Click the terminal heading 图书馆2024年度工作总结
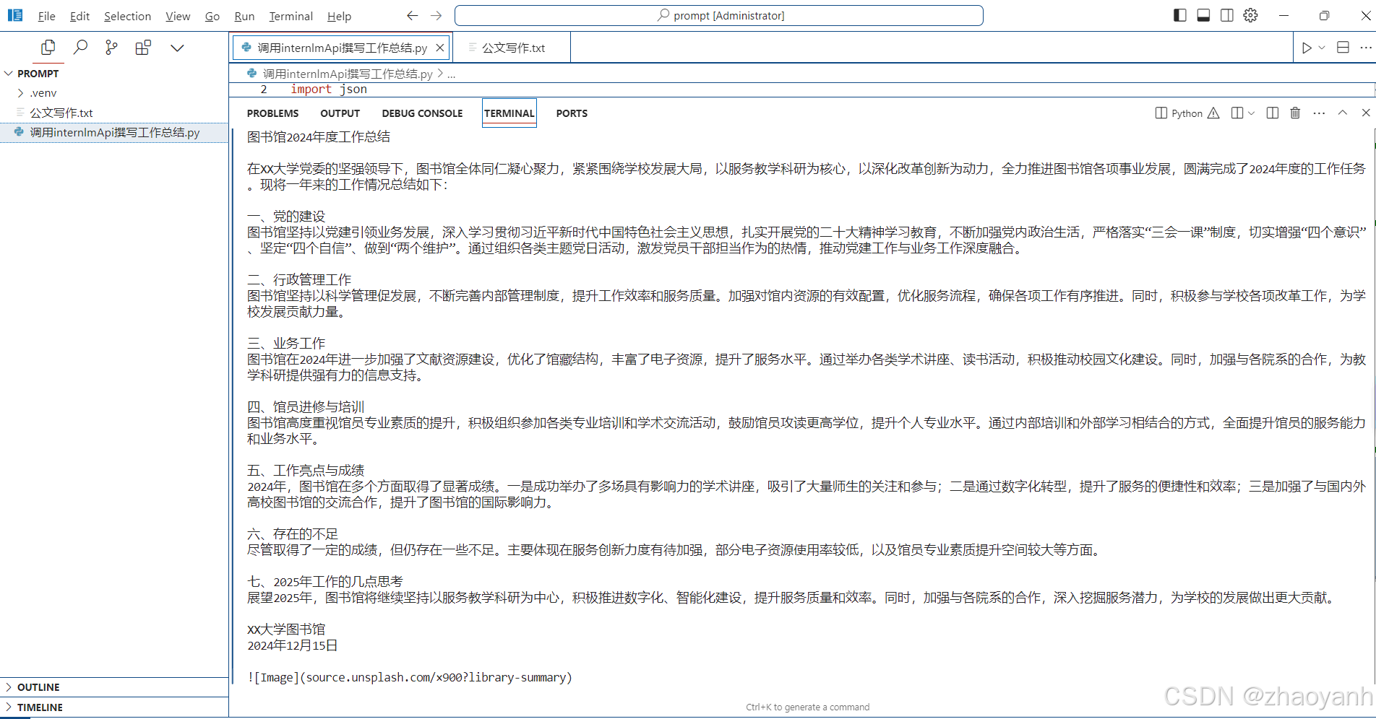This screenshot has width=1376, height=719. [x=319, y=137]
